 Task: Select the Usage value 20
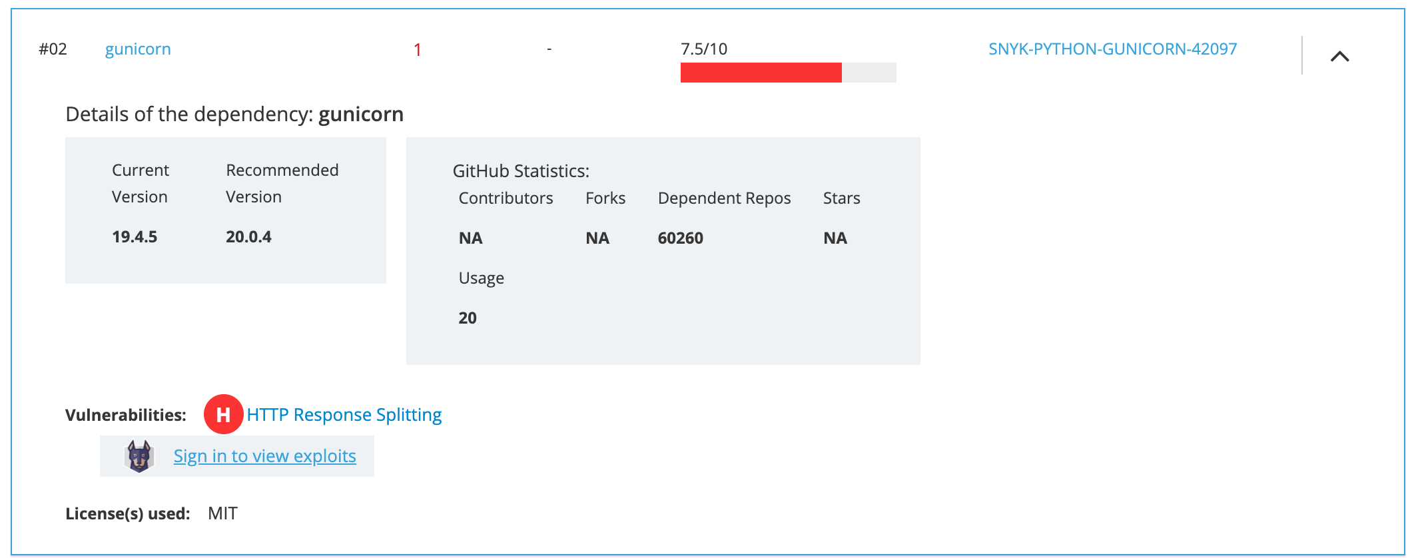468,318
